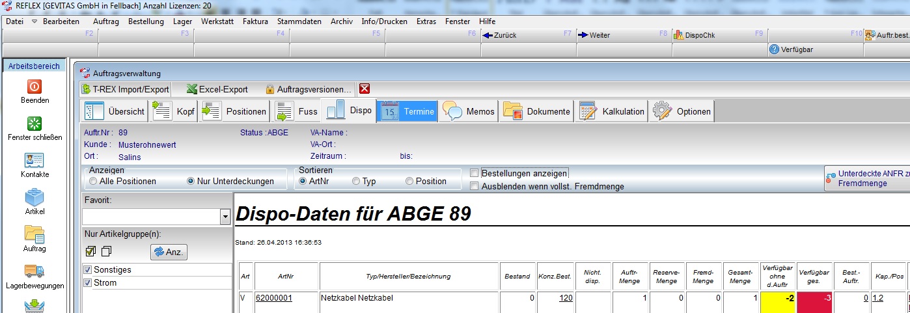Enable Bestellungen anzeigen checkbox

pos(475,173)
